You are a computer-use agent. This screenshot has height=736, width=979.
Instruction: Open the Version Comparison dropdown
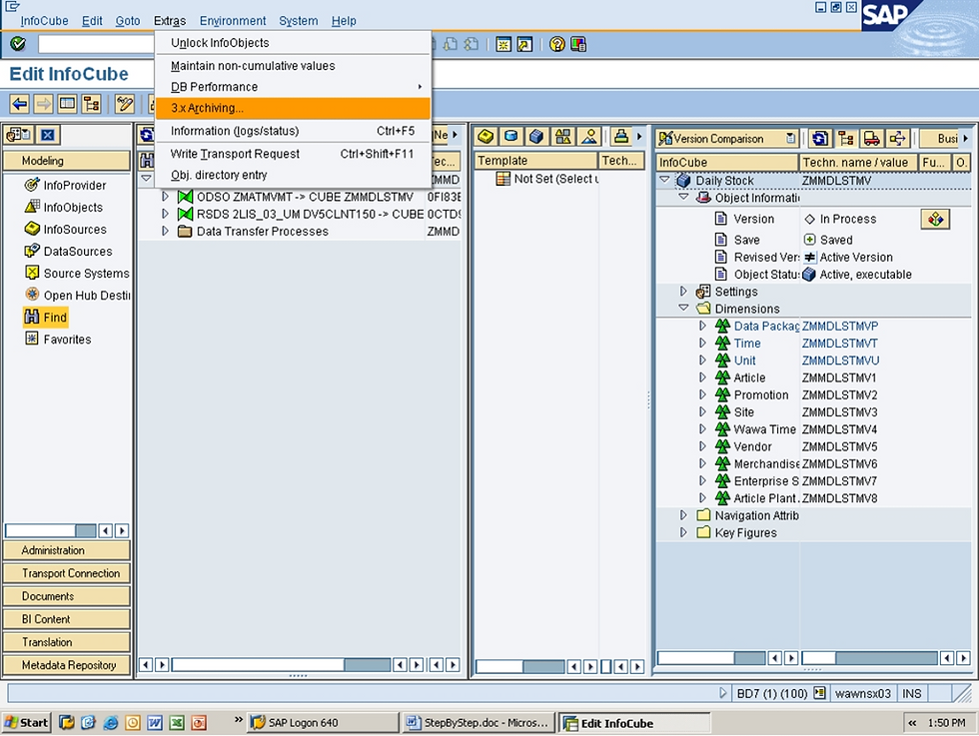click(x=790, y=138)
